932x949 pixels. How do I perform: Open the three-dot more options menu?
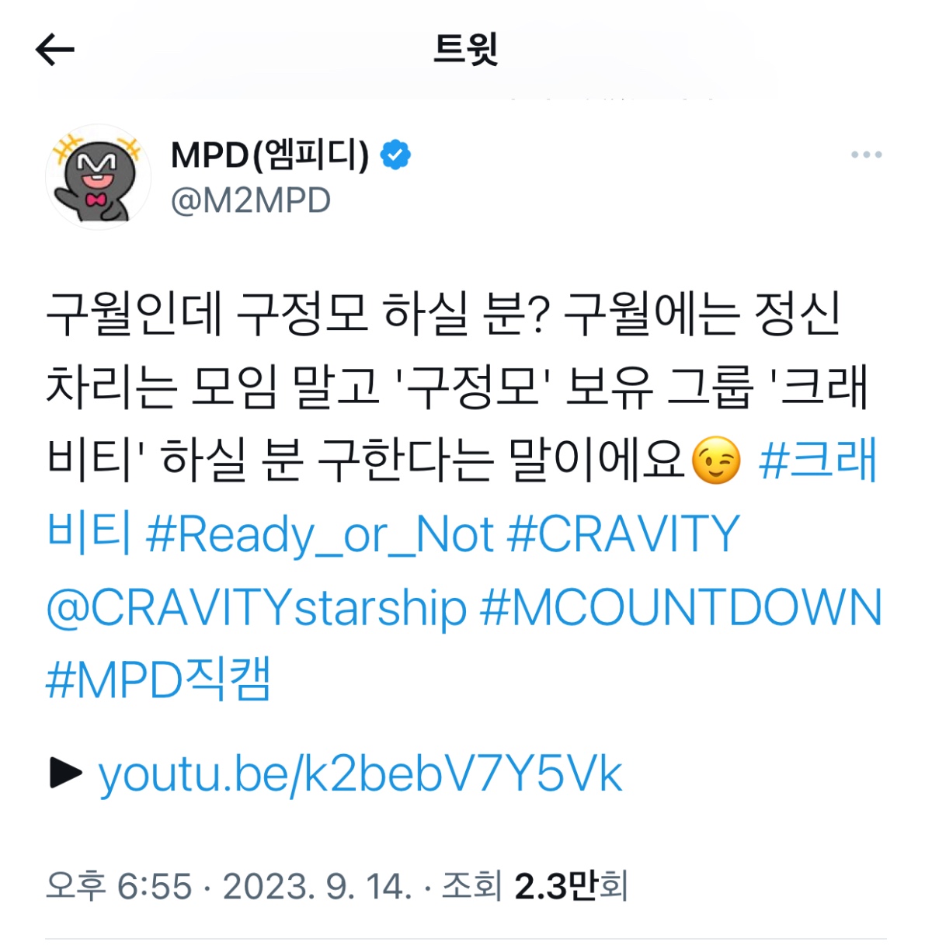coord(866,155)
